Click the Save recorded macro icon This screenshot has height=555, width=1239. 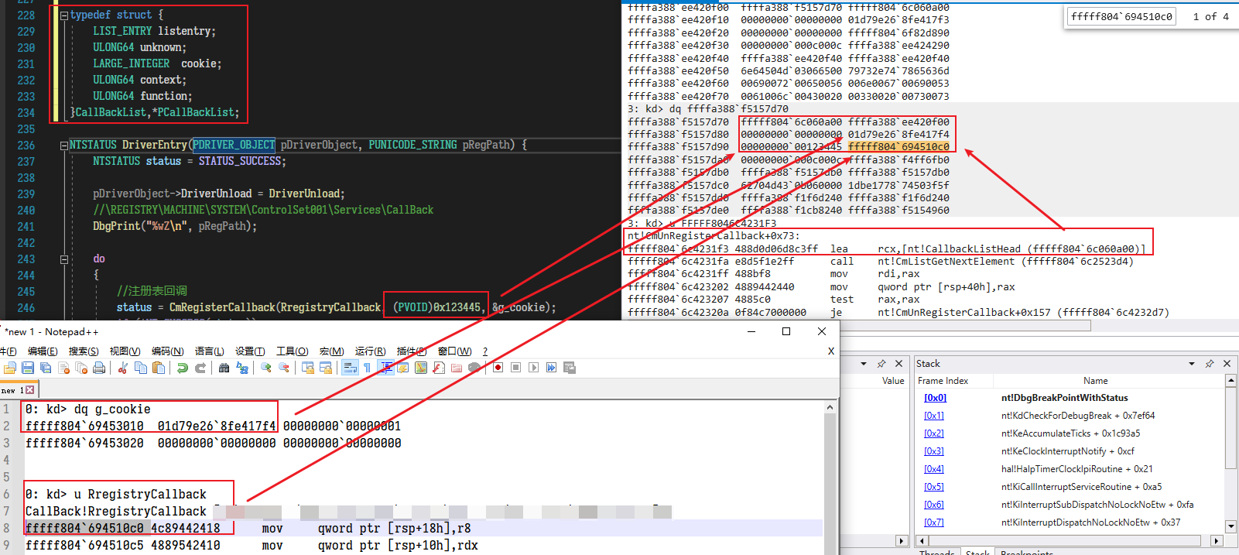click(x=570, y=368)
